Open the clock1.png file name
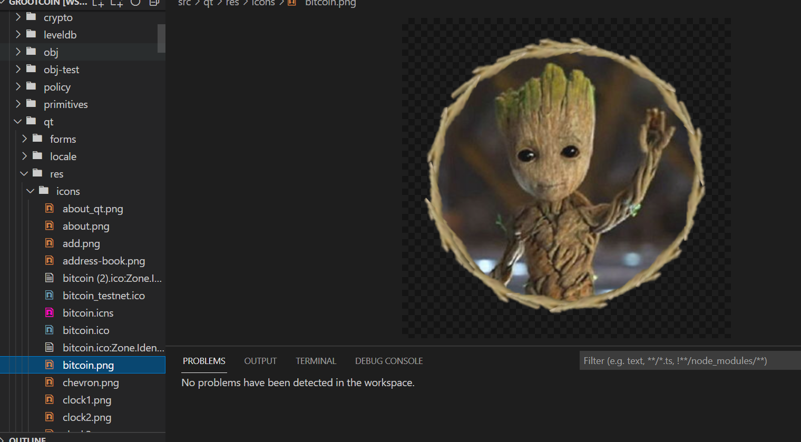Viewport: 801px width, 442px height. (87, 400)
